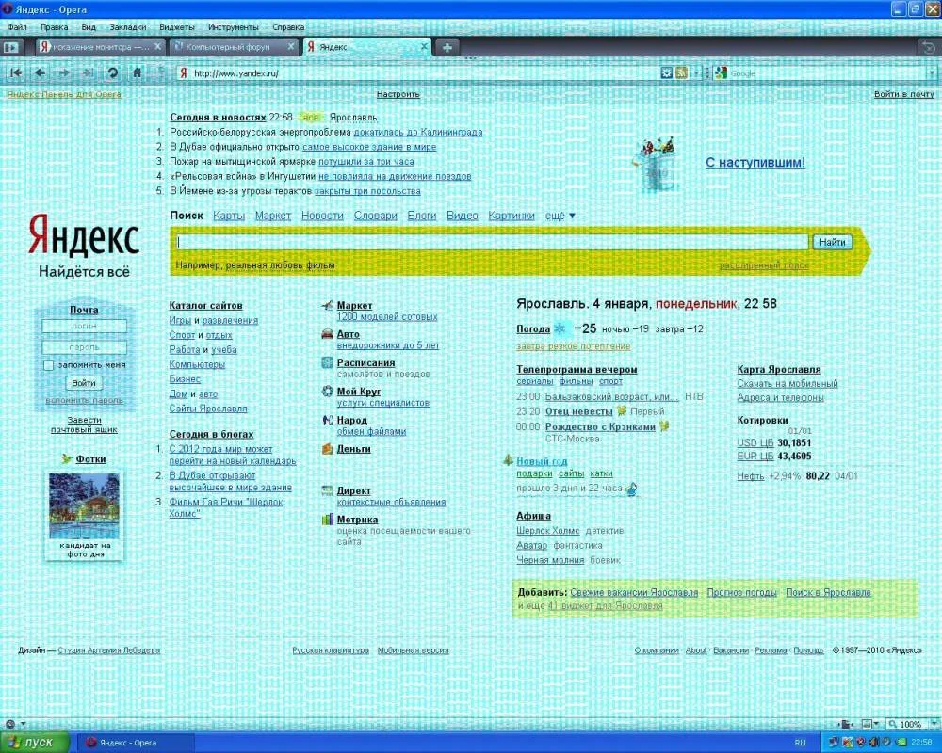This screenshot has width=942, height=753.
Task: Open the closed tabs trash icon
Action: 928,47
